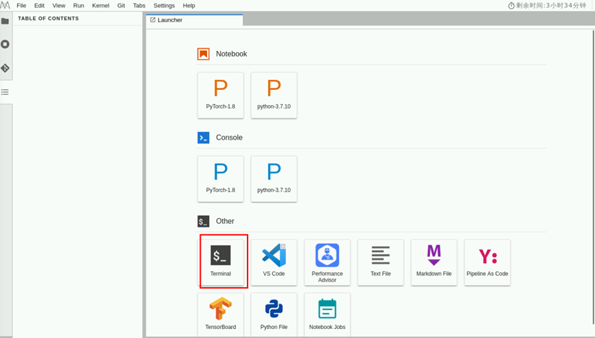Open the Git menu
The height and width of the screenshot is (338, 595).
pyautogui.click(x=121, y=5)
